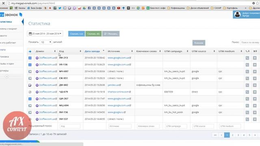Click browser icon in row МЧ-697

tap(30, 71)
